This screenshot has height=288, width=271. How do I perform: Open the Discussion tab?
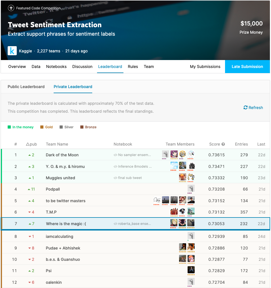click(82, 67)
